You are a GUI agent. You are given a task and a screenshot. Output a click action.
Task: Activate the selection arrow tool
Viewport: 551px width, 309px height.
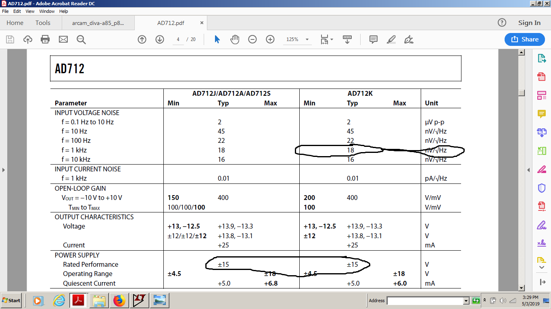(217, 39)
